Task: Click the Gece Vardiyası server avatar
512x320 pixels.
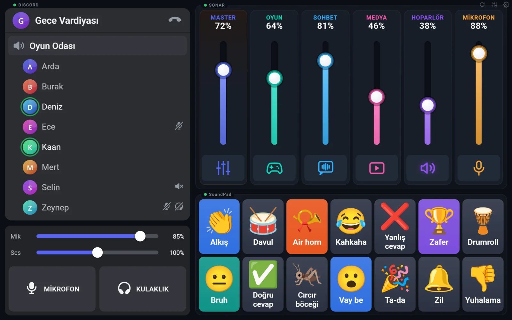Action: pos(21,20)
